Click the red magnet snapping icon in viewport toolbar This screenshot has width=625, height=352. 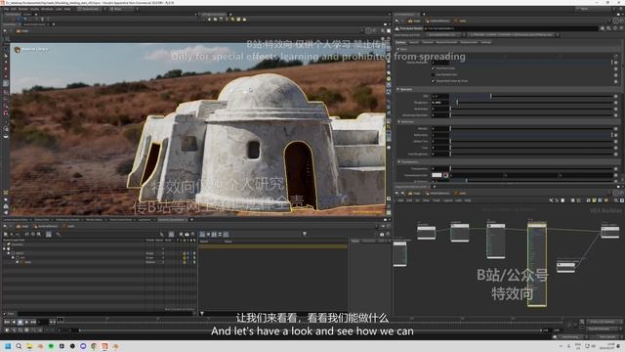tap(5, 113)
